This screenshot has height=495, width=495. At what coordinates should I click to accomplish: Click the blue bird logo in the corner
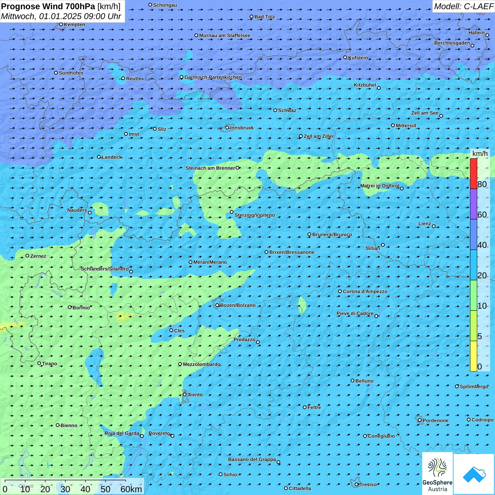[474, 474]
